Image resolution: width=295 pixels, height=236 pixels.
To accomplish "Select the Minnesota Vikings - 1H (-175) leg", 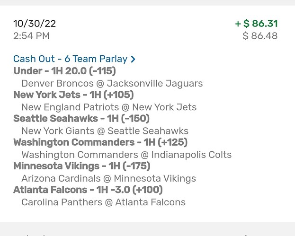I will [82, 166].
